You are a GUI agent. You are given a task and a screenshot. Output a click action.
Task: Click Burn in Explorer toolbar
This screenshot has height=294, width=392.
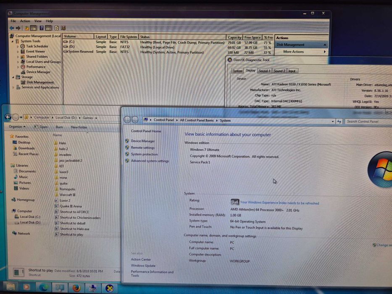pyautogui.click(x=59, y=127)
